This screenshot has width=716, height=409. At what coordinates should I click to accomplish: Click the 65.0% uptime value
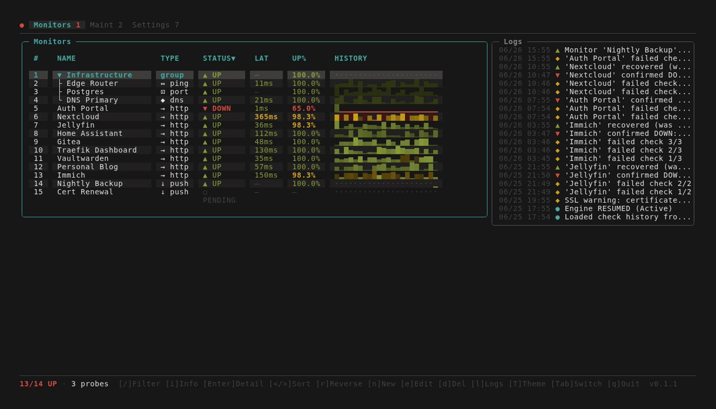304,108
